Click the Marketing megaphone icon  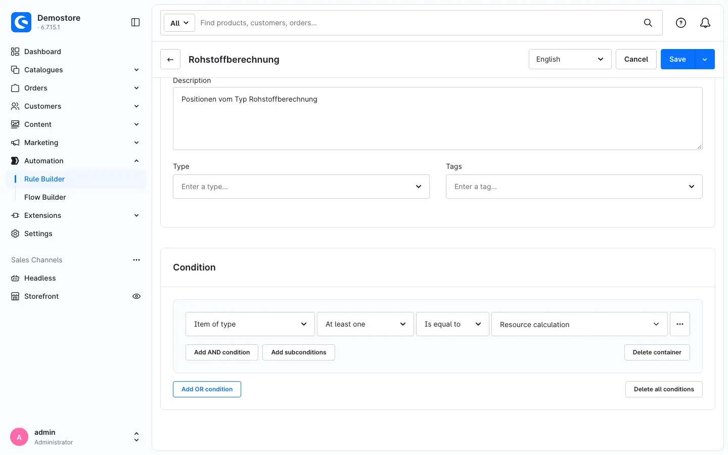(15, 143)
